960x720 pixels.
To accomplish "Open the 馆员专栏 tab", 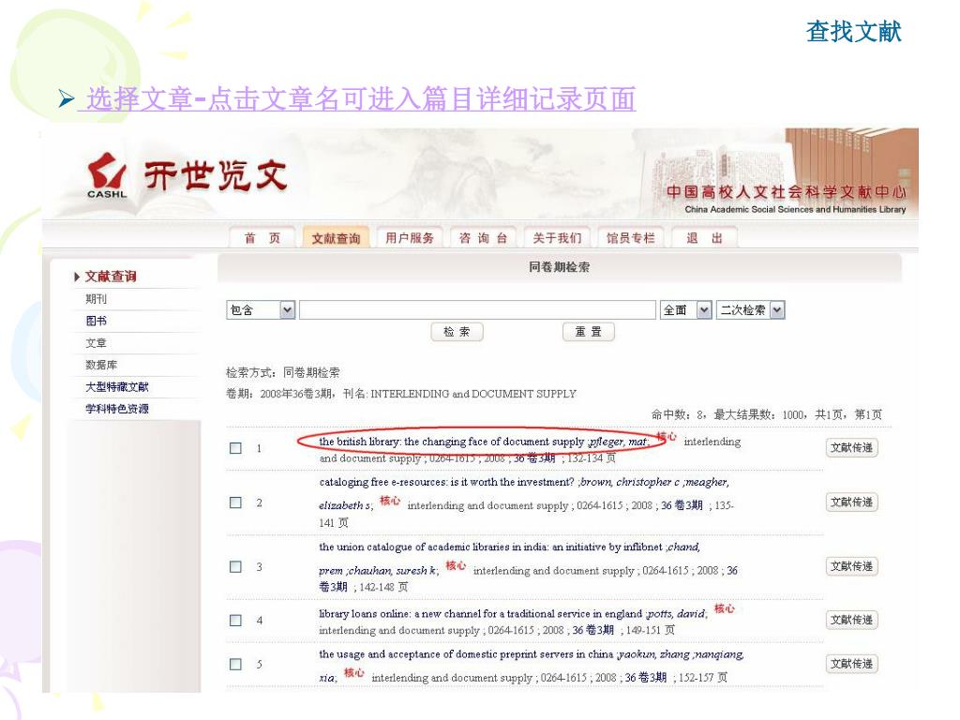I will click(631, 238).
